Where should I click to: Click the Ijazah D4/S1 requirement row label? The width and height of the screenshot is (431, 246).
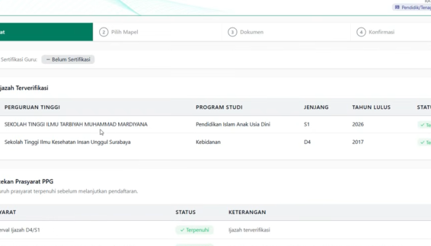coord(20,230)
